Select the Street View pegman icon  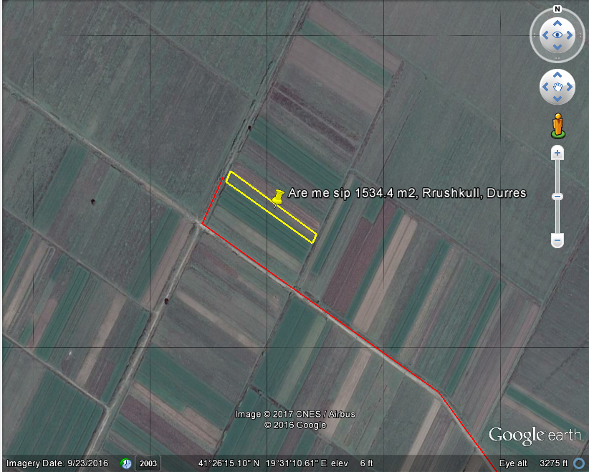pos(558,126)
